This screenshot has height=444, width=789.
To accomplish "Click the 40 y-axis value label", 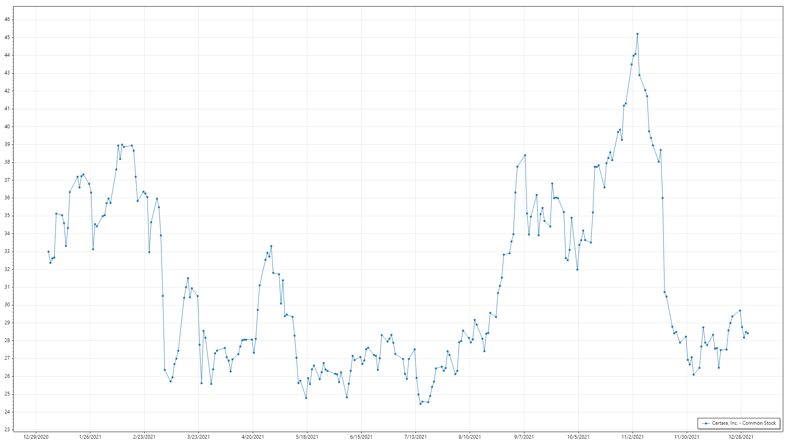I will click(7, 127).
